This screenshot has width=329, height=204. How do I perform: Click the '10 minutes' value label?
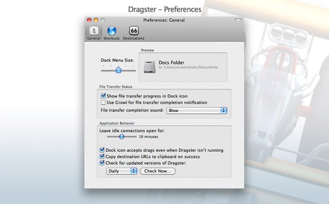click(x=148, y=136)
